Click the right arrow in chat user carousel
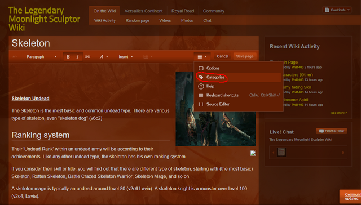The width and height of the screenshot is (361, 205). pyautogui.click(x=343, y=153)
